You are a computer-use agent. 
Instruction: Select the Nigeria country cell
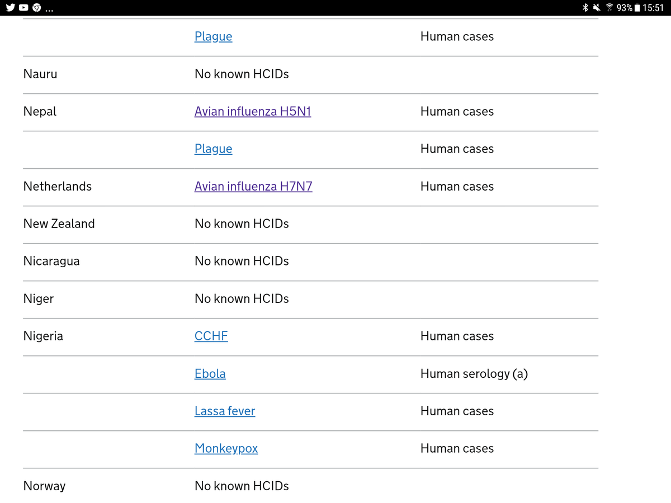tap(43, 336)
